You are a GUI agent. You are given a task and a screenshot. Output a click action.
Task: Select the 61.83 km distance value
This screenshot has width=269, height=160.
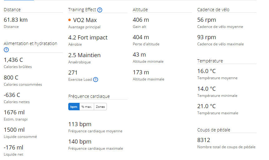[16, 20]
